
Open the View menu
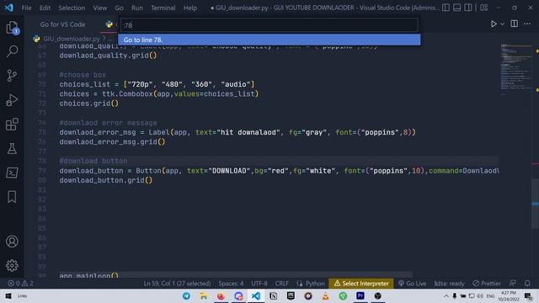click(99, 8)
